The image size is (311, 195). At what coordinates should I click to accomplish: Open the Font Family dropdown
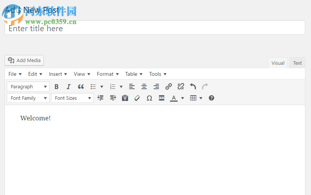[x=28, y=98]
